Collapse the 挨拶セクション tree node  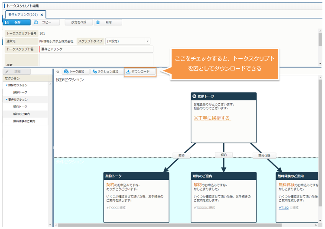pyautogui.click(x=6, y=85)
